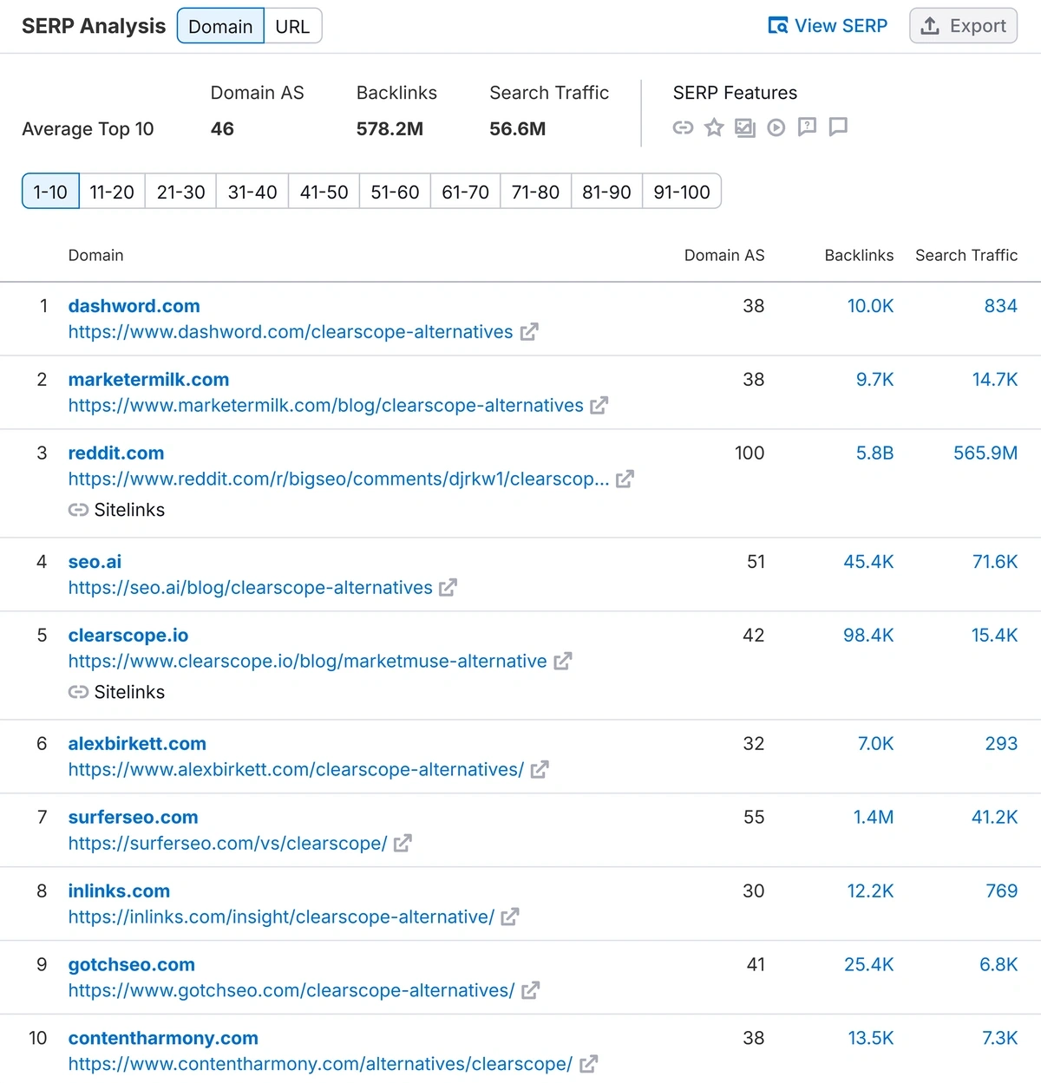Viewport: 1041px width, 1083px height.
Task: Open the marketermilk.com domain link
Action: [149, 380]
